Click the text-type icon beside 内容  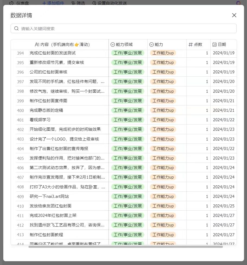tap(37, 45)
